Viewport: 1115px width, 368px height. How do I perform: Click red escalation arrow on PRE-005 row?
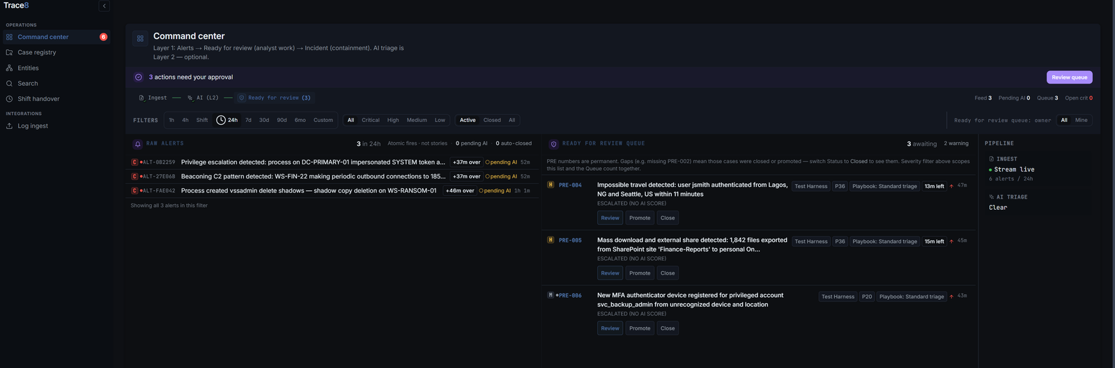click(951, 241)
